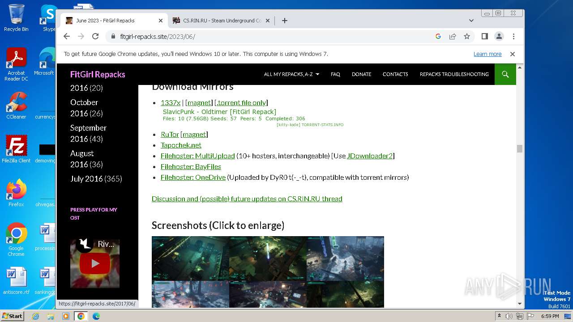Click the FitGirl Repacks site title
Viewport: 573px width, 322px height.
98,74
